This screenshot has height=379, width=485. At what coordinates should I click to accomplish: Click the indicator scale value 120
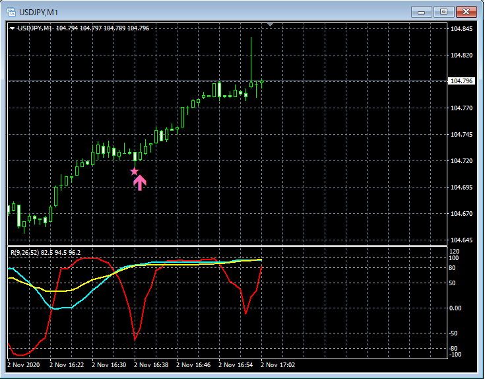pos(454,251)
